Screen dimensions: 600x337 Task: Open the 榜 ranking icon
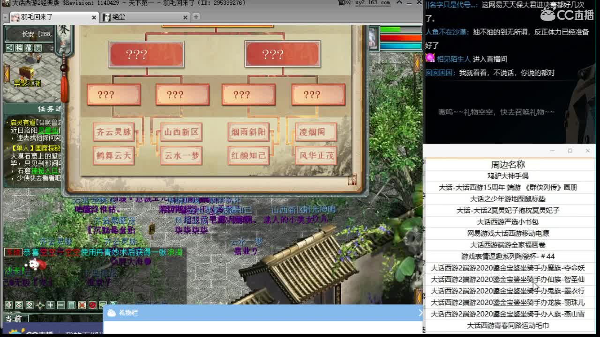(19, 48)
